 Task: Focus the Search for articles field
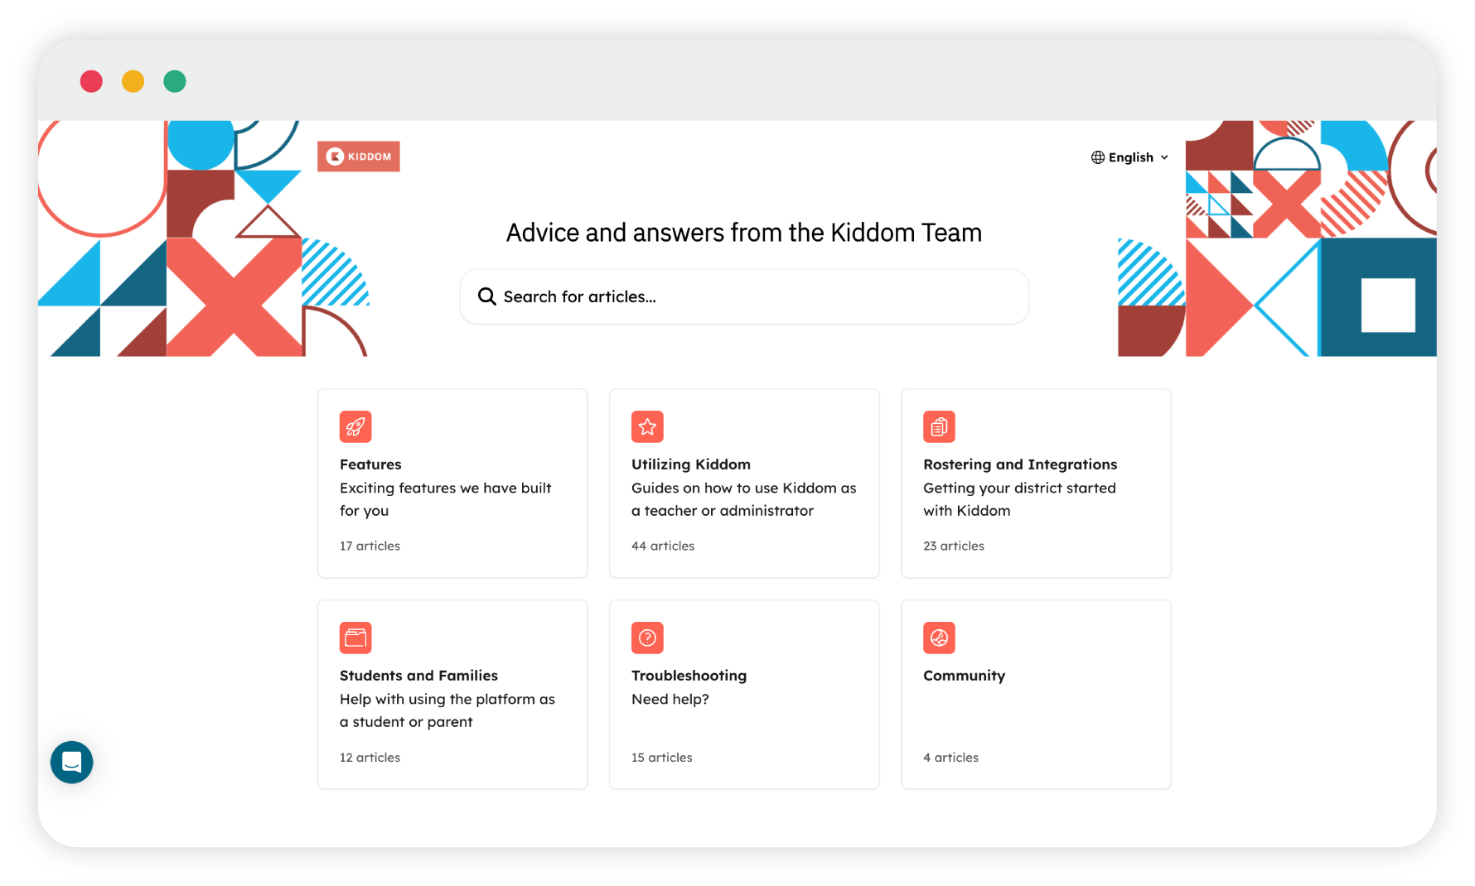pyautogui.click(x=744, y=296)
